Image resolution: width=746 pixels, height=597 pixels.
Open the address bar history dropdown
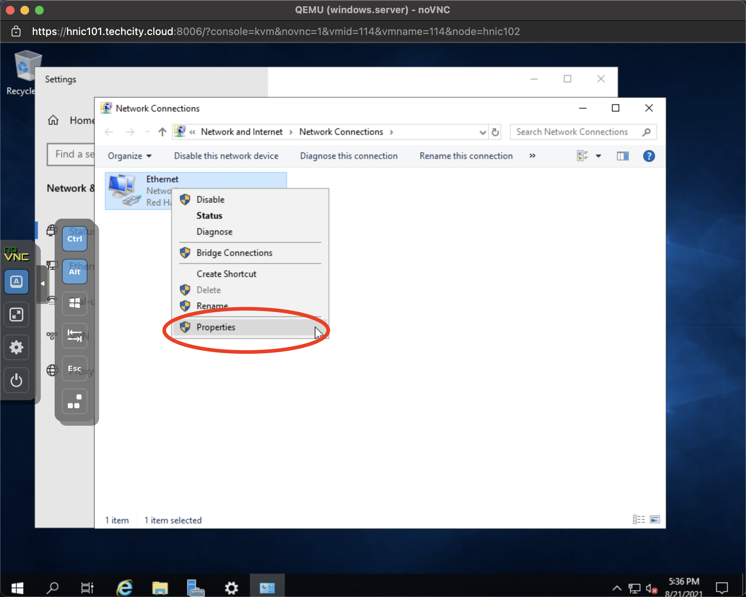click(x=483, y=132)
